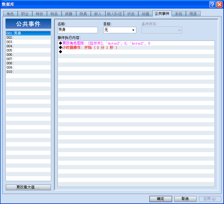Image resolution: width=224 pixels, height=204 pixels.
Task: Go to the 物品 tab
Action: (x=54, y=14)
